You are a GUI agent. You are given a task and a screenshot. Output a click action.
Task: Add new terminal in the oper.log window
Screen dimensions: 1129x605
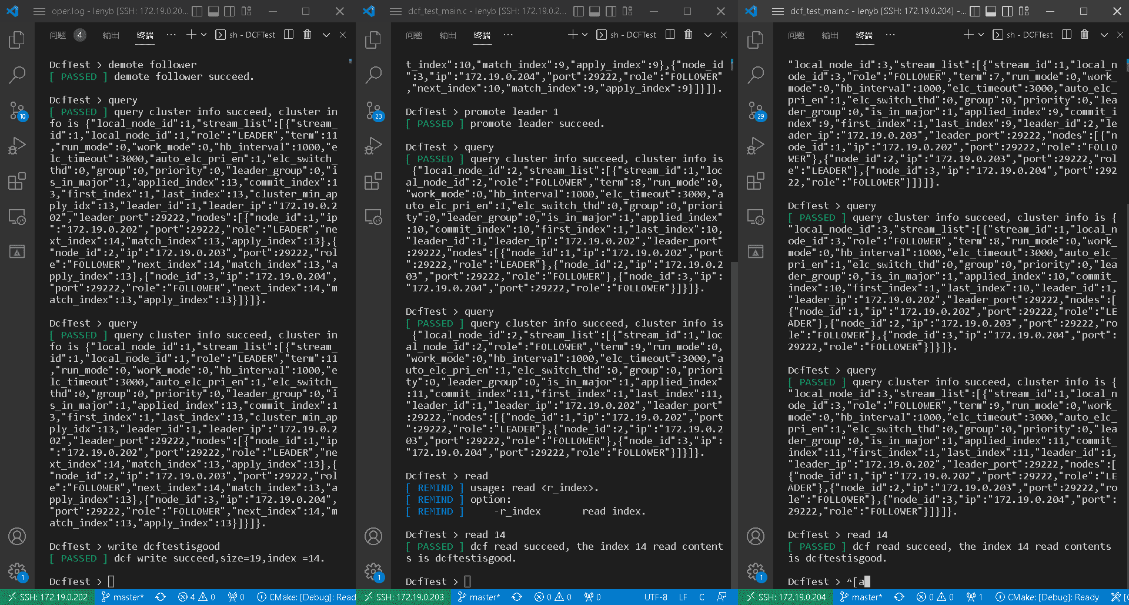[x=191, y=35]
